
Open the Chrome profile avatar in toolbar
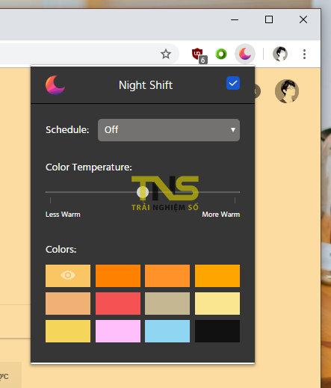tap(280, 54)
